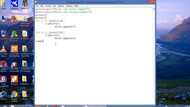190x107 pixels.
Task: Select the YTD Video Downloader shortcut
Action: [14, 67]
